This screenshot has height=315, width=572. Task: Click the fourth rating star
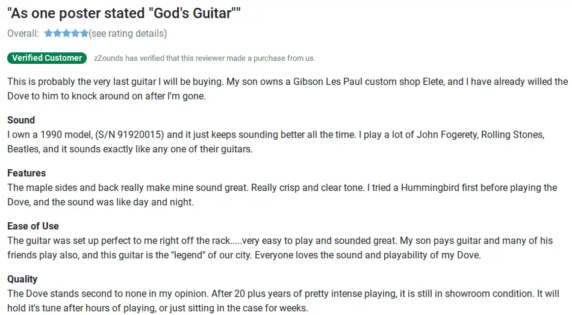pyautogui.click(x=75, y=34)
